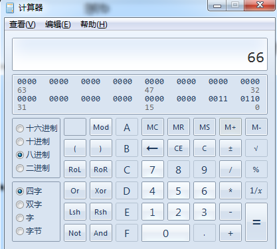Click the RoL rotate left button
Viewport: 277px width, 249px height.
point(75,170)
